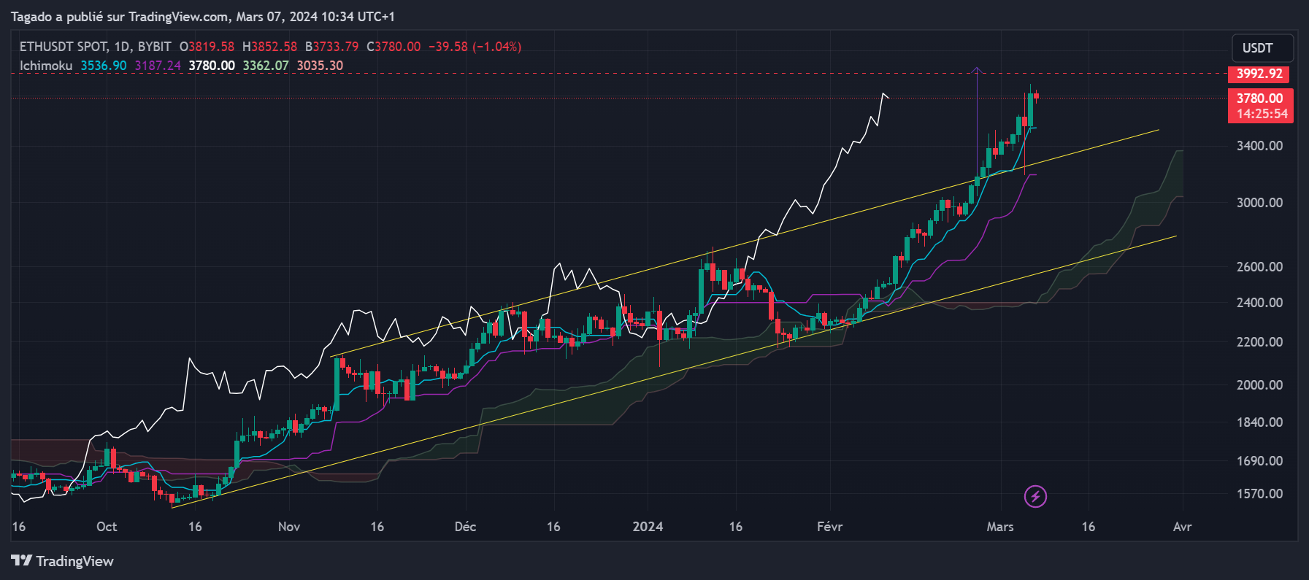Image resolution: width=1309 pixels, height=580 pixels.
Task: Click the purple lightning bolt event icon
Action: point(1035,497)
